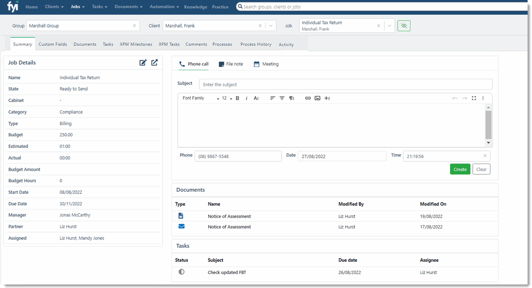Screen dimensions: 532x288
Task: Go to Home in navbar
Action: tap(32, 7)
